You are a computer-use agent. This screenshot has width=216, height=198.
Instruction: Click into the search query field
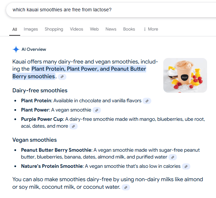[x=103, y=10]
